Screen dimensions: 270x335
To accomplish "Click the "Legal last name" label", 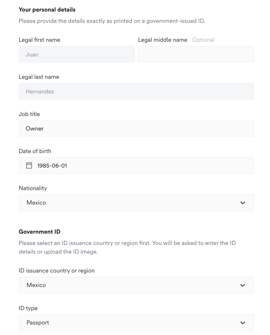I will coord(39,77).
